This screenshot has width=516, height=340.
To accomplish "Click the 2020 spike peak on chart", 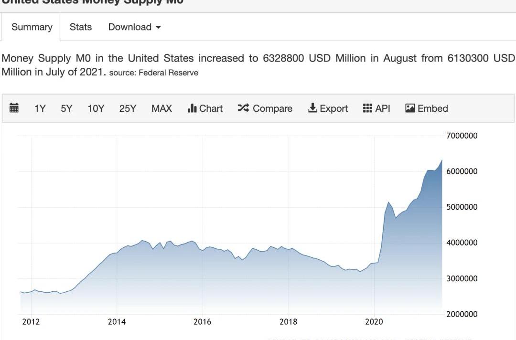I will click(388, 202).
